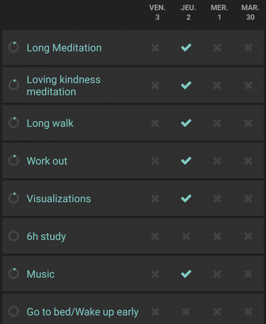Open the Go to bed/Wake up early habit
Screen dimensions: 266x324
(83, 312)
